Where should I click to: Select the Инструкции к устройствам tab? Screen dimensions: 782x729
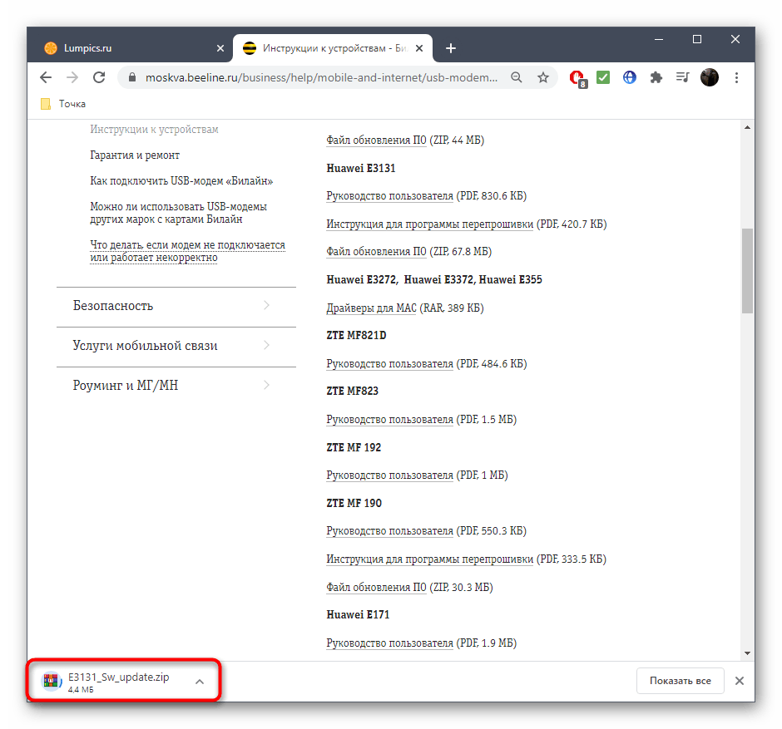click(333, 48)
